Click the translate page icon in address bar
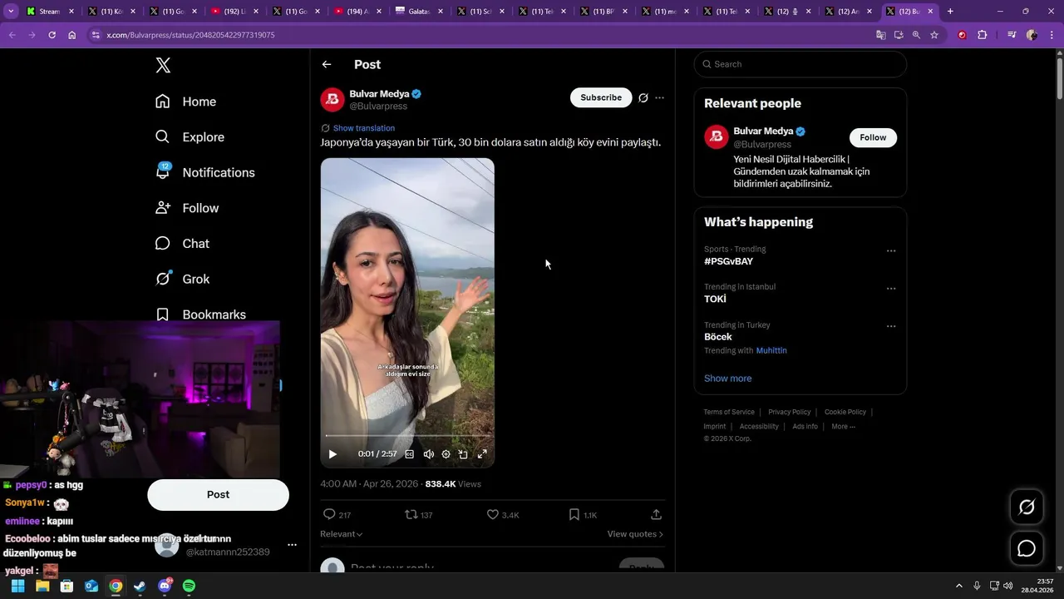Screen dimensions: 1064x599 click(x=881, y=35)
